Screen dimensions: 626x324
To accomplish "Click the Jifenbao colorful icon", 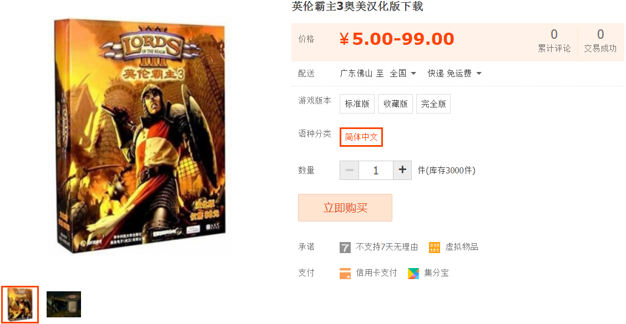I will pos(413,274).
